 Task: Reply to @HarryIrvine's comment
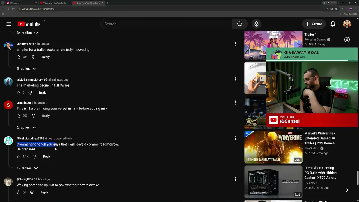click(46, 57)
